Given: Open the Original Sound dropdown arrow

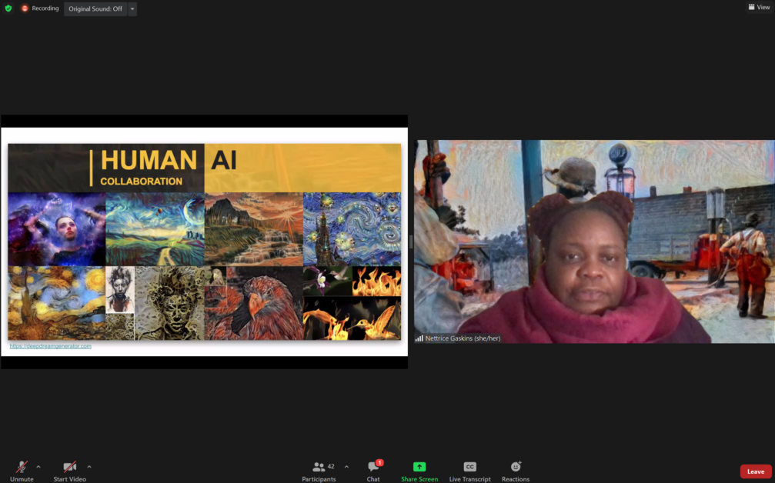Looking at the screenshot, I should tap(132, 9).
